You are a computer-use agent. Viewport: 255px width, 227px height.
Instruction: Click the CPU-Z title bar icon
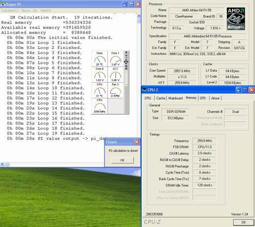tap(144, 90)
